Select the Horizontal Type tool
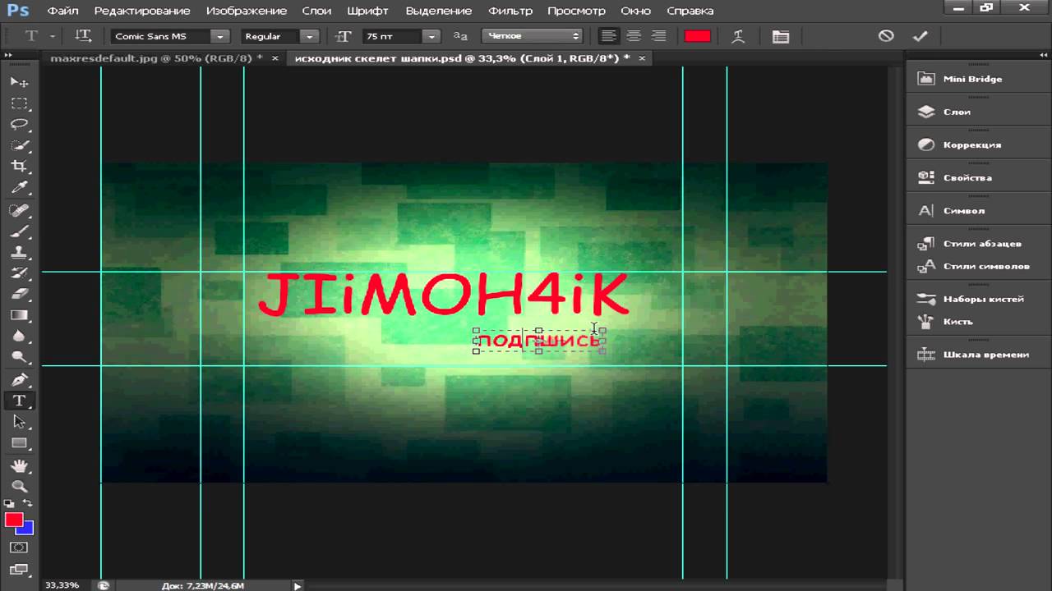The image size is (1052, 591). point(19,401)
